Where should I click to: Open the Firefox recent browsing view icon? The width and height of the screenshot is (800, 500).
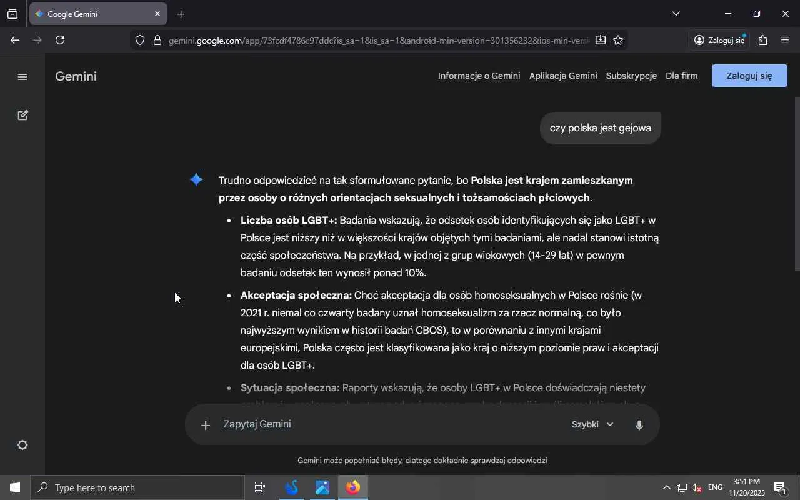pos(12,14)
